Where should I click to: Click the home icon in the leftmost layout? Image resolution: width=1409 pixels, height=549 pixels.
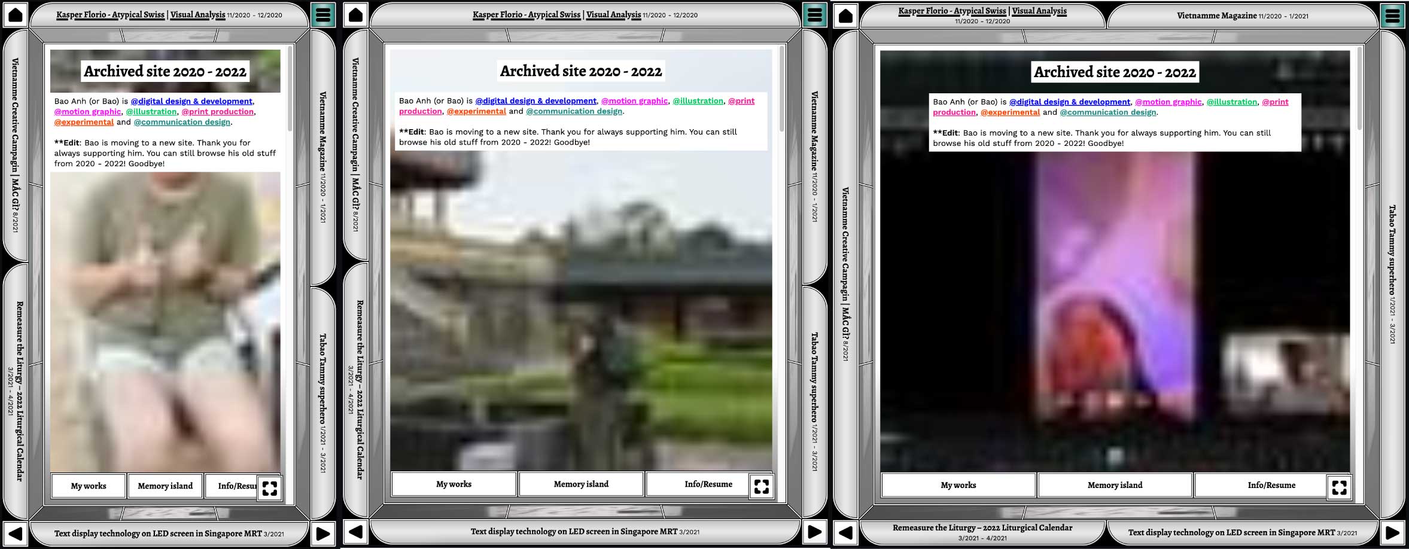click(x=16, y=15)
